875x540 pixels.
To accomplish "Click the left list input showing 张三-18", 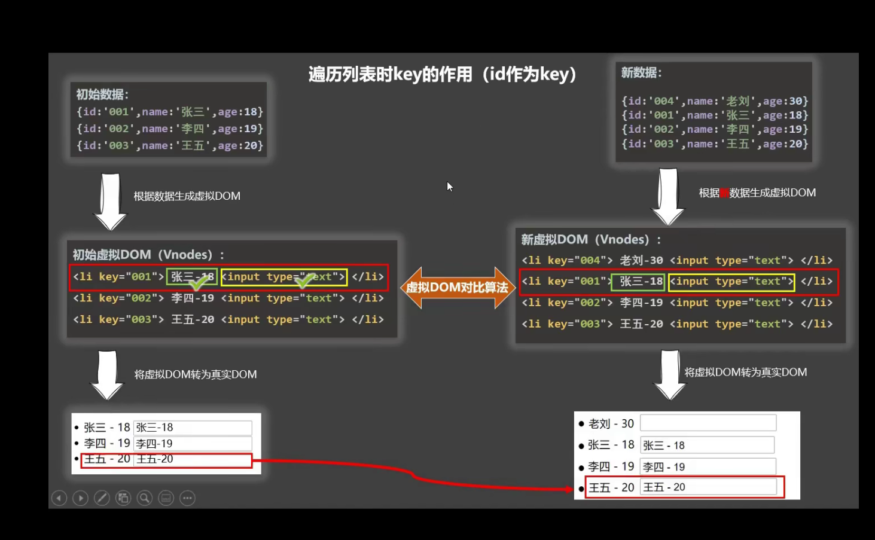I will tap(192, 428).
